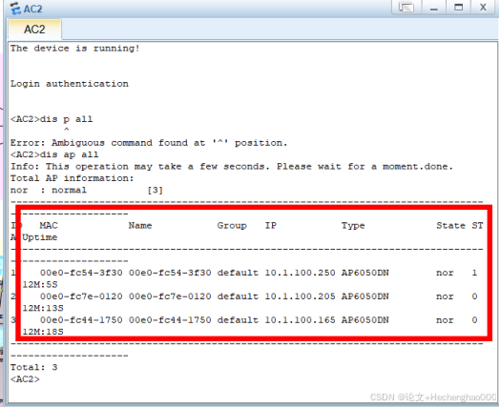Image resolution: width=500 pixels, height=408 pixels.
Task: Click the undock window icon beside minimize
Action: [406, 7]
